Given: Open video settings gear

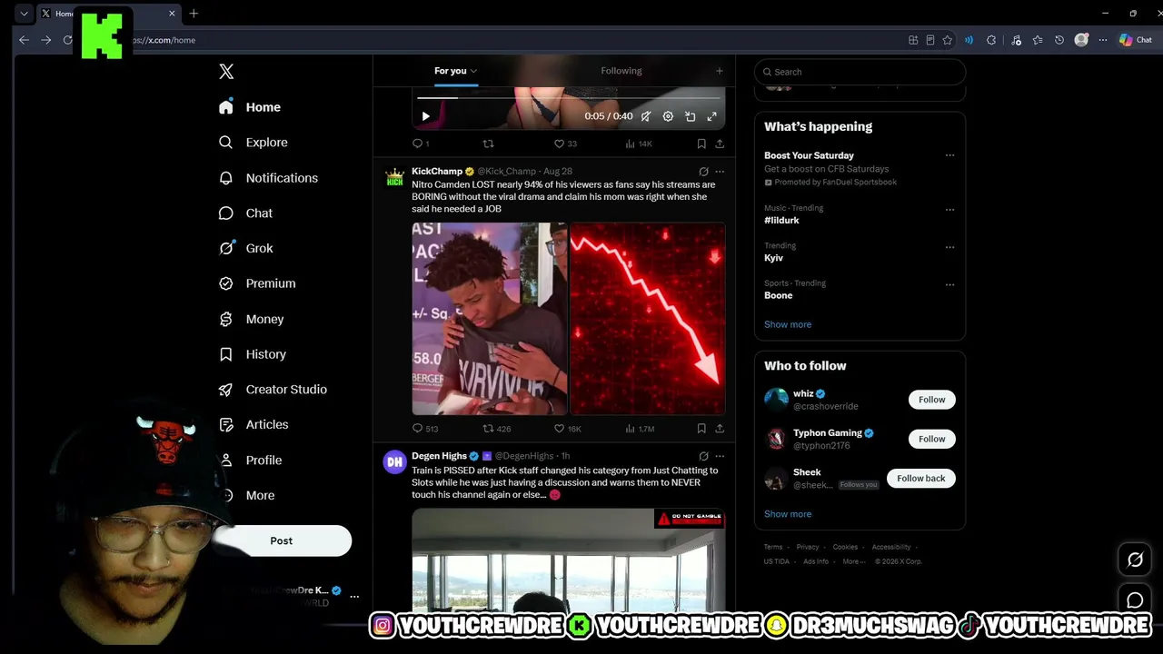Looking at the screenshot, I should [668, 116].
